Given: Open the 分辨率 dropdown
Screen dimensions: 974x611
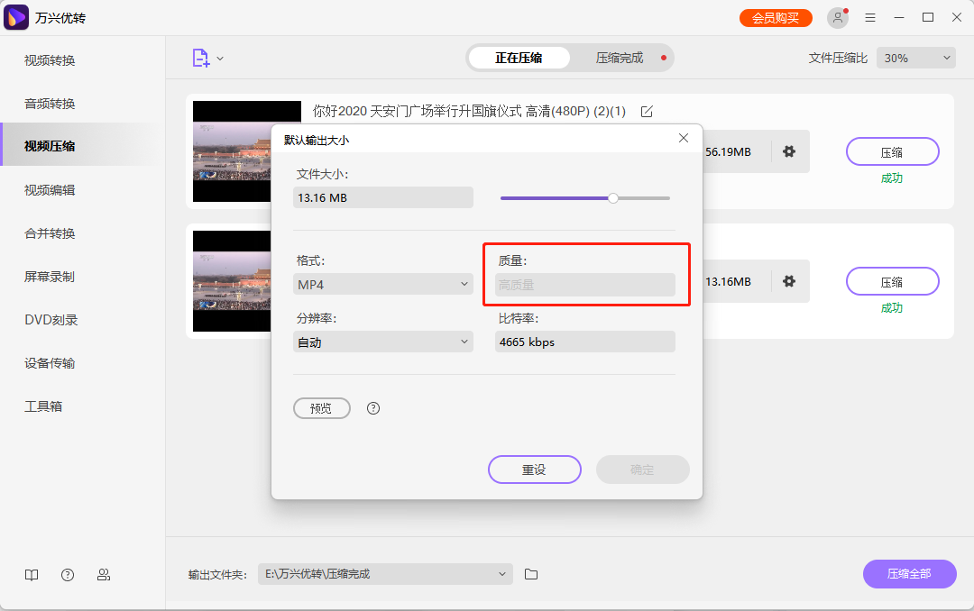Looking at the screenshot, I should coord(382,342).
